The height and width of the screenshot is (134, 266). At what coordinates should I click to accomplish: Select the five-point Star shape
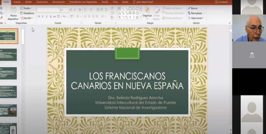click(137, 17)
